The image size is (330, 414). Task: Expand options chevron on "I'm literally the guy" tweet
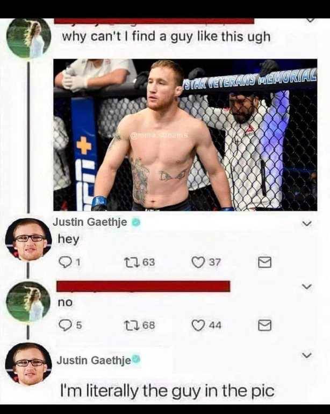tap(306, 355)
